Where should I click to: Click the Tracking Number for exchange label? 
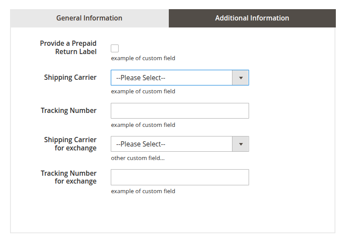pos(68,177)
